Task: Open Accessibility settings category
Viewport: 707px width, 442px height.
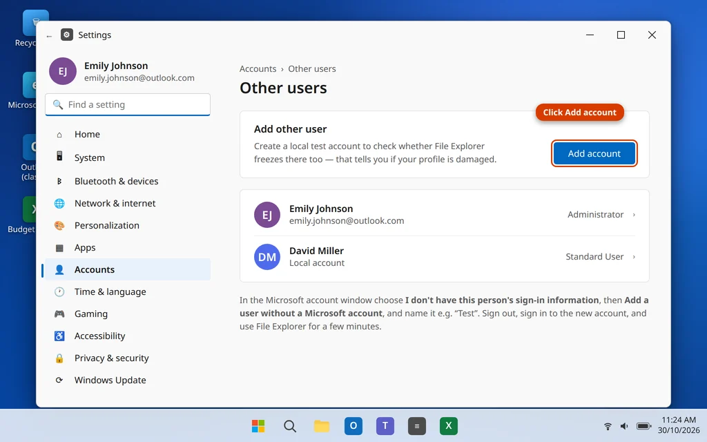Action: (128, 336)
